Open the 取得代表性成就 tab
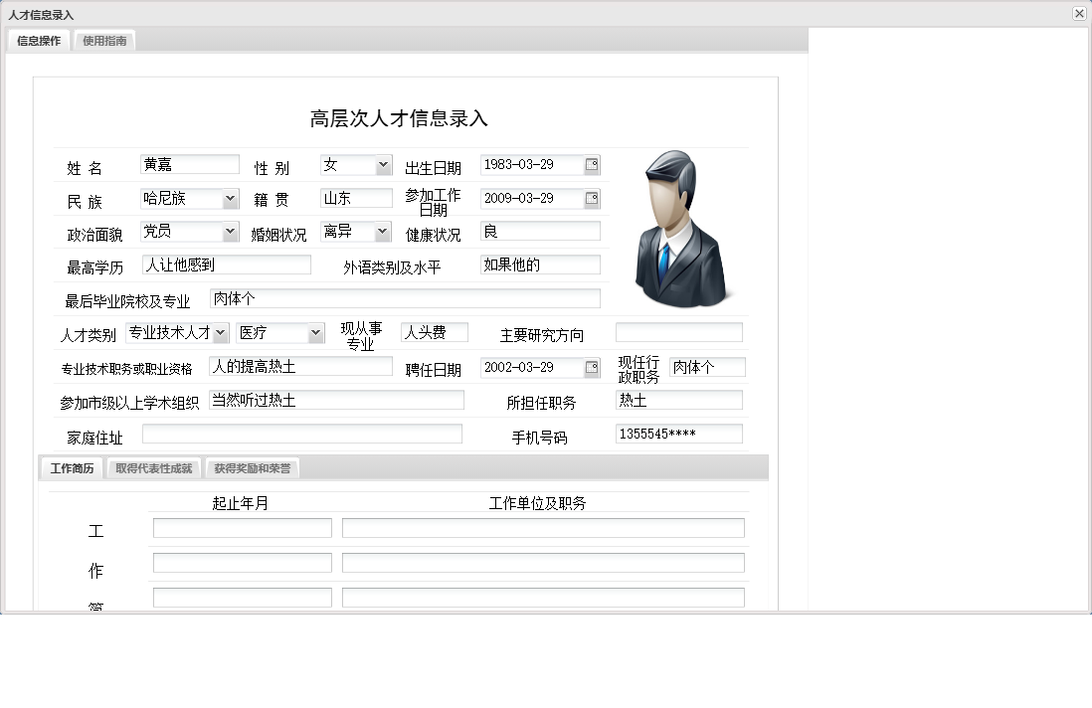Viewport: 1092px width, 708px height. 153,467
